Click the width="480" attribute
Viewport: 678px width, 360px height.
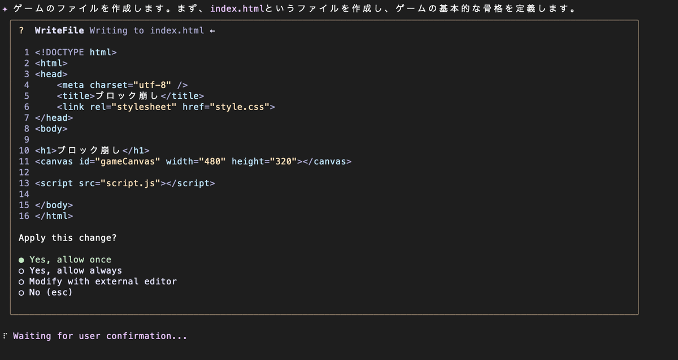[196, 161]
